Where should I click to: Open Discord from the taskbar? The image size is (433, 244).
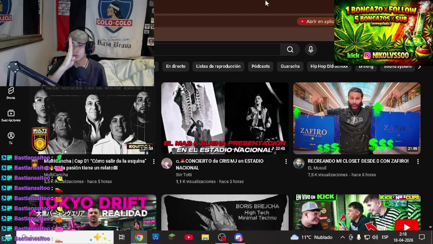tap(238, 237)
